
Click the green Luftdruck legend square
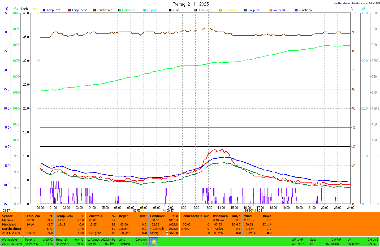tap(120, 10)
